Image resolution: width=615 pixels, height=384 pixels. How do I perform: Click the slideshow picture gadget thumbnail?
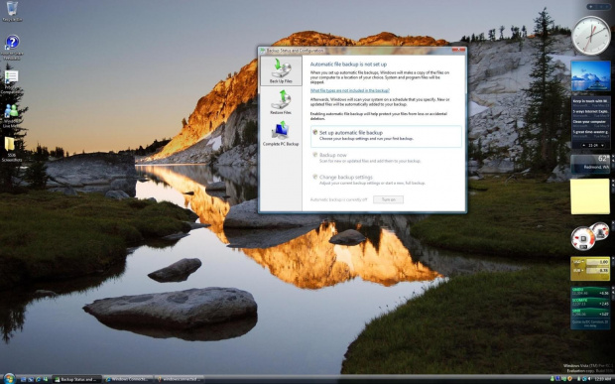(590, 76)
